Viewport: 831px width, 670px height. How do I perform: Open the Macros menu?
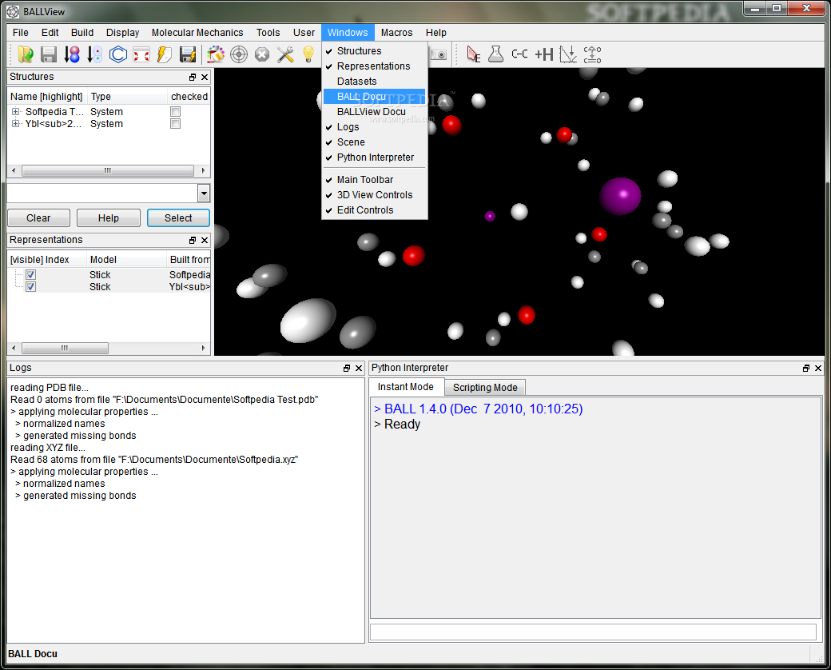click(396, 32)
